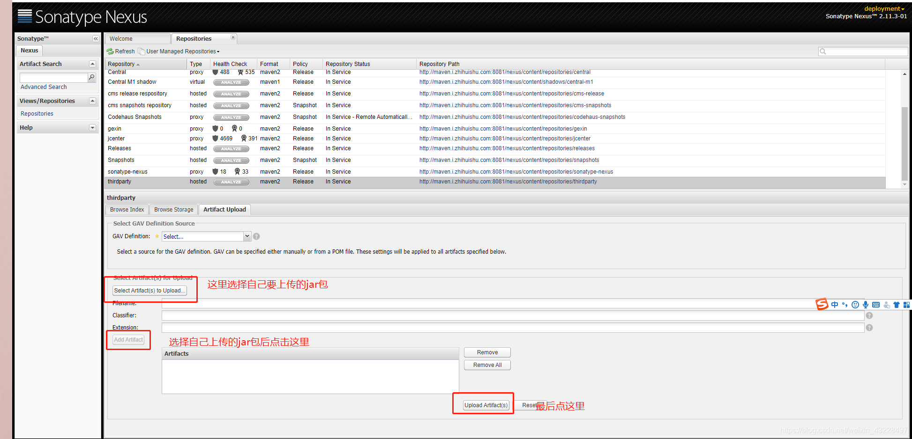Open the deployment user menu
This screenshot has width=912, height=439.
click(x=884, y=8)
